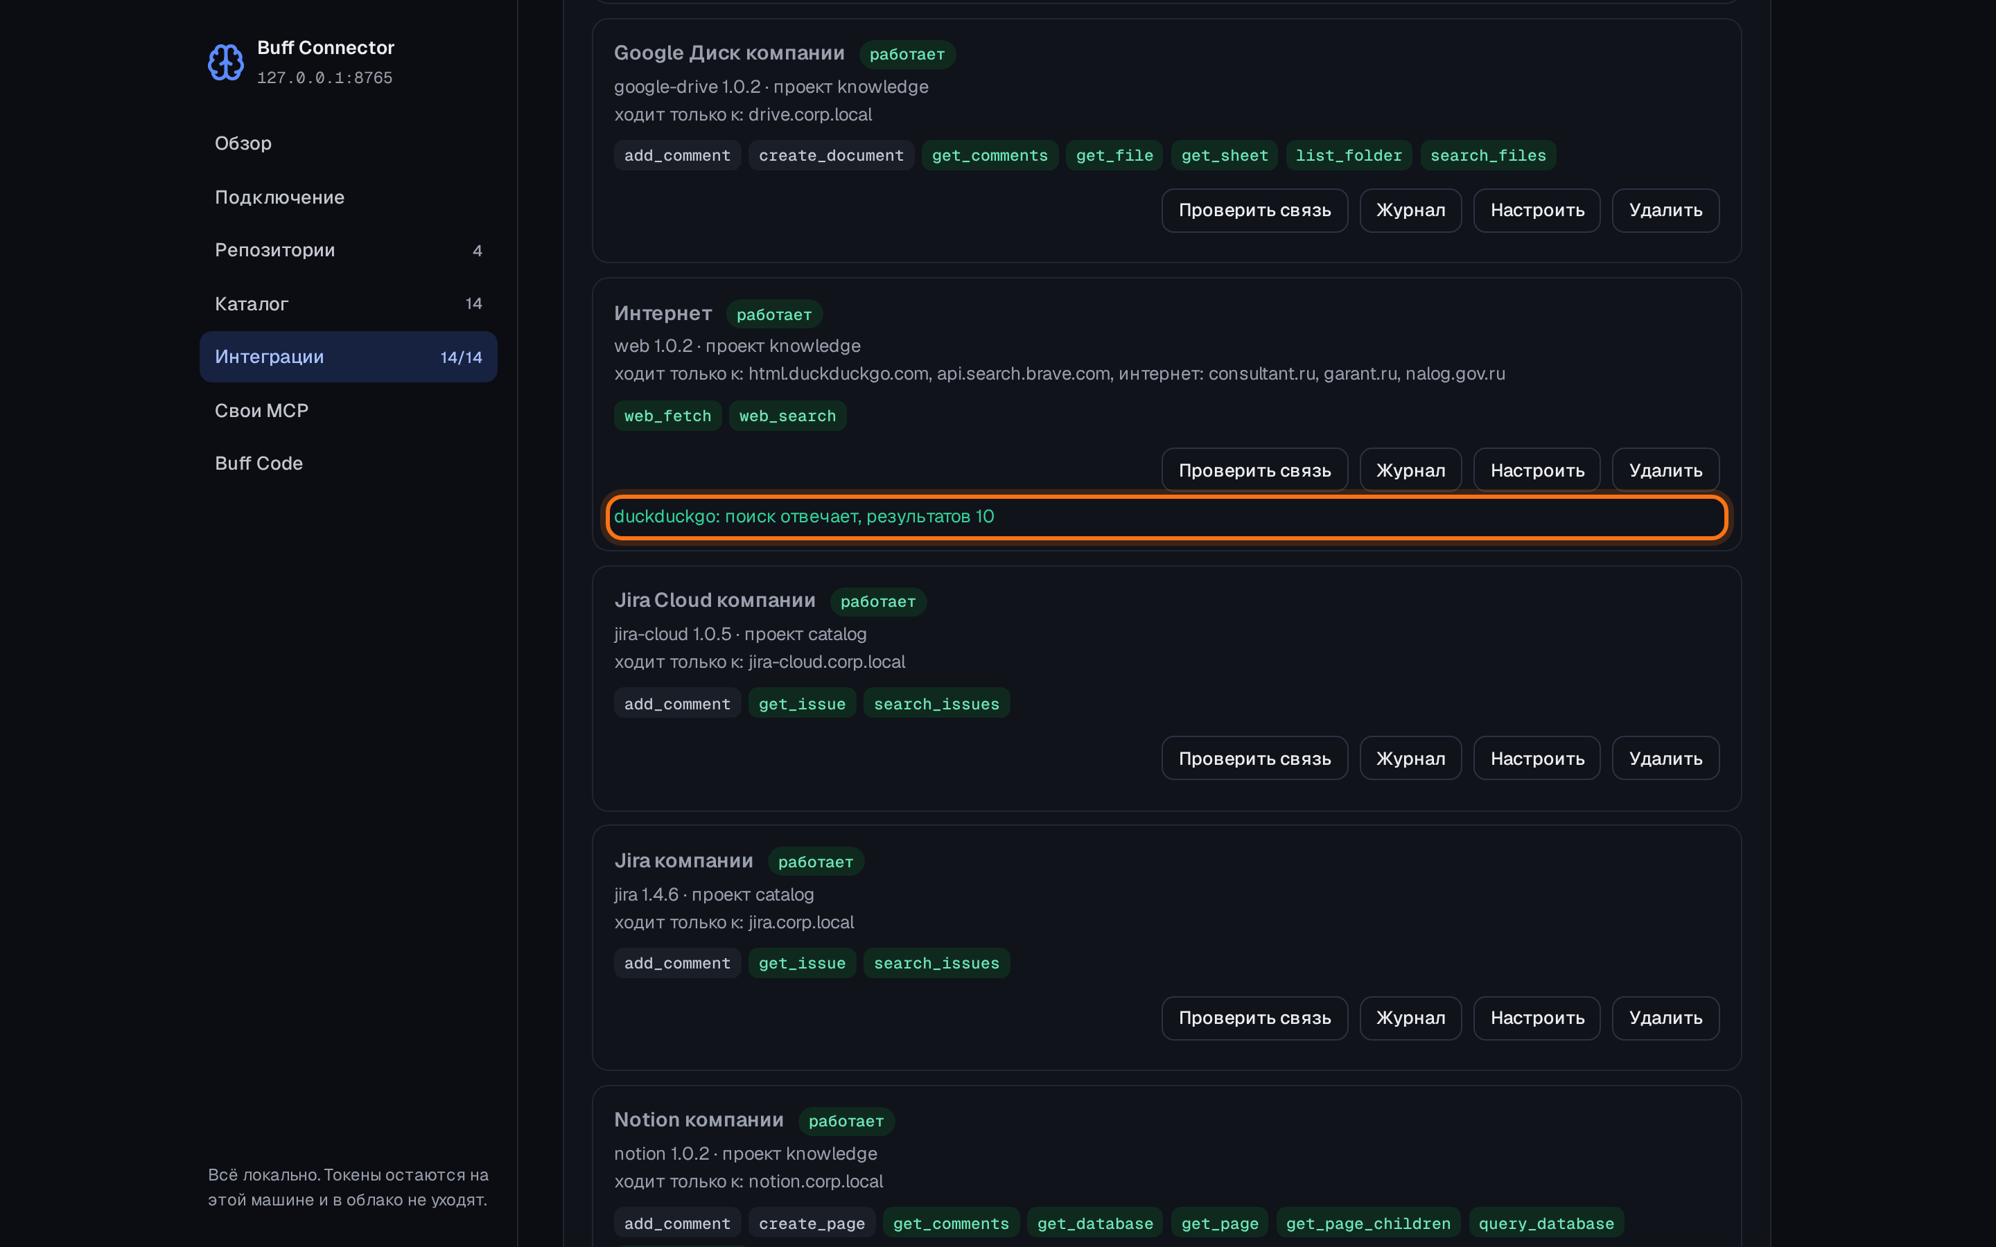Open Свои MCP in the sidebar
Image resolution: width=1996 pixels, height=1247 pixels.
(x=348, y=411)
